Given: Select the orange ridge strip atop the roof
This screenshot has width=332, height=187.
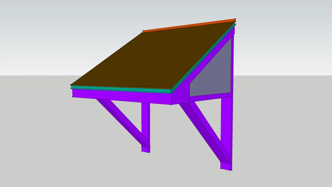Looking at the screenshot, I should pyautogui.click(x=190, y=25).
